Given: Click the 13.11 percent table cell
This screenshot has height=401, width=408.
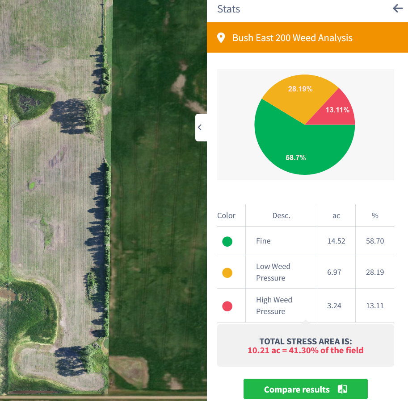Looking at the screenshot, I should click(x=375, y=306).
